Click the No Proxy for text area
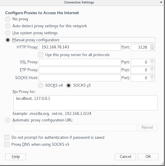165x166 pixels. point(86,103)
